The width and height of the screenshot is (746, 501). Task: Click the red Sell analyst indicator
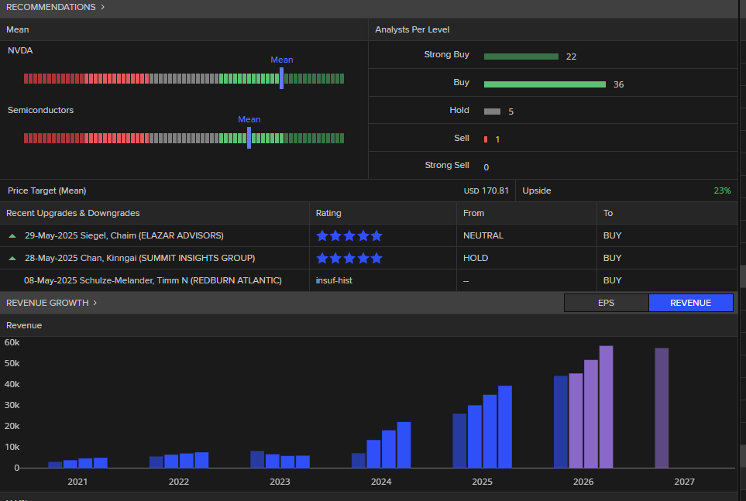click(x=486, y=139)
